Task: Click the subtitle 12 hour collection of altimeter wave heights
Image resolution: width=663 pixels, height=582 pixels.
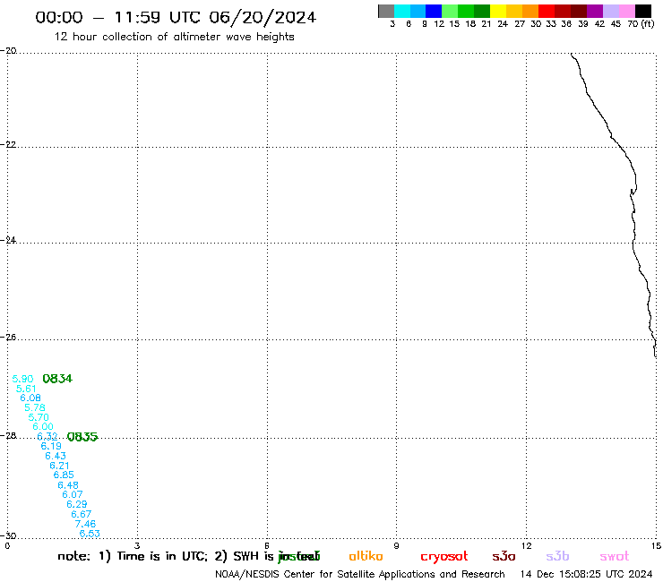Action: [x=174, y=37]
